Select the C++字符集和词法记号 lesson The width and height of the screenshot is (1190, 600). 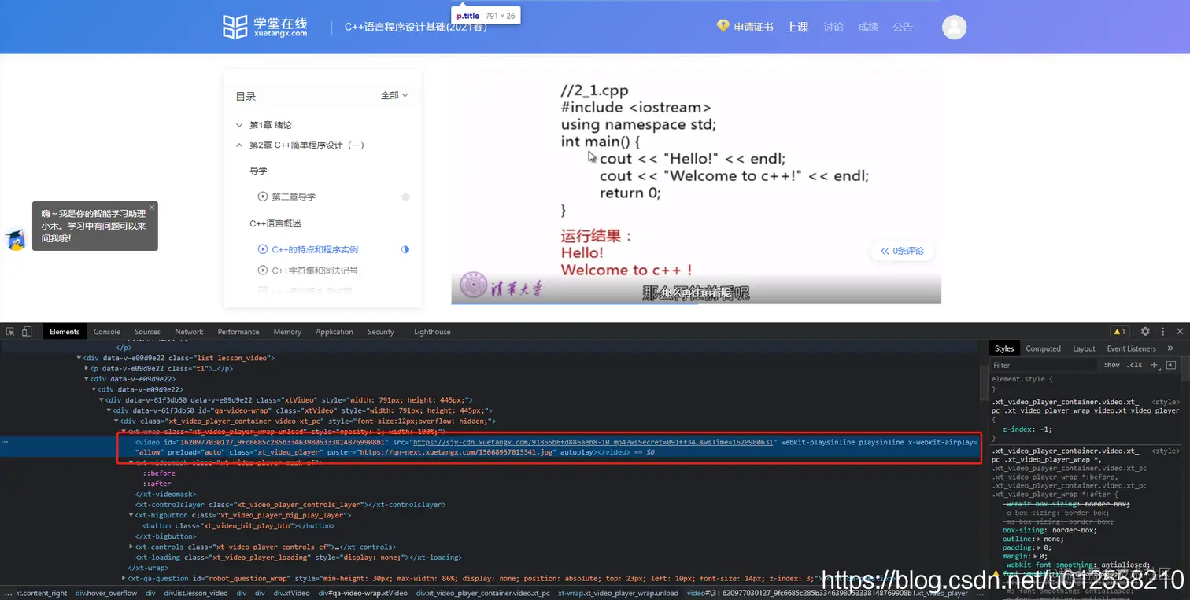315,271
